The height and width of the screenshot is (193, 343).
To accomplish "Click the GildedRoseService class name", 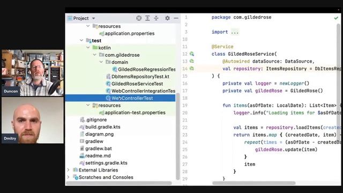I will click(251, 54).
